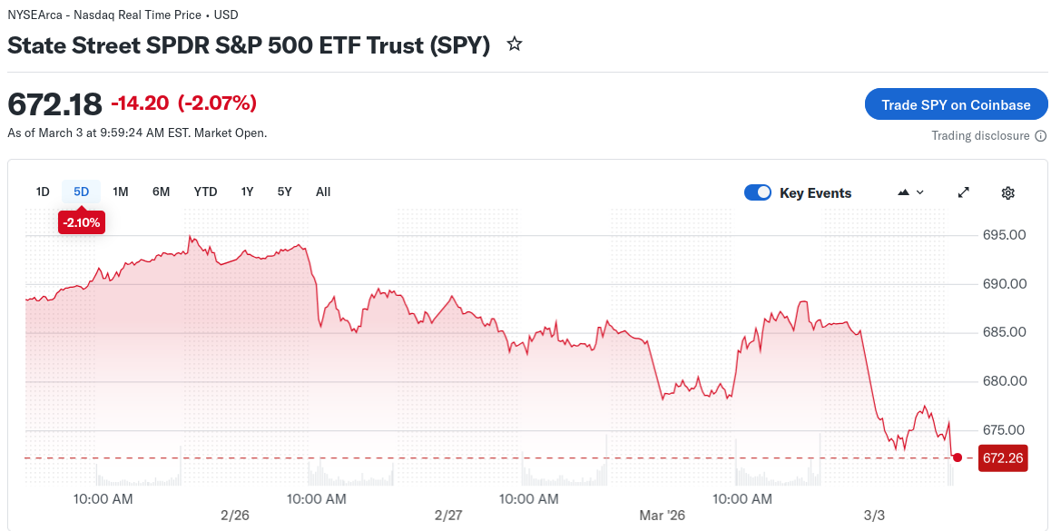The width and height of the screenshot is (1061, 531).
Task: Switch chart to 1M range
Action: click(x=121, y=192)
